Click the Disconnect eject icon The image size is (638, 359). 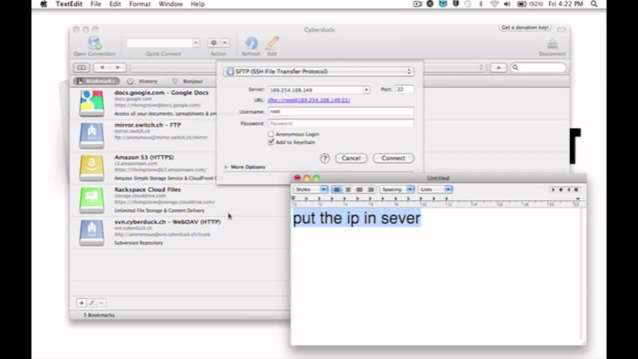click(x=552, y=43)
